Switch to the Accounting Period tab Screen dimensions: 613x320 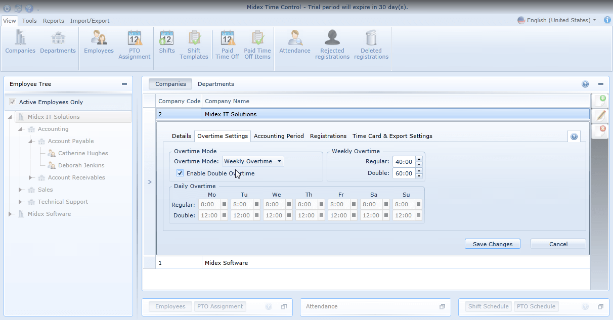(279, 136)
